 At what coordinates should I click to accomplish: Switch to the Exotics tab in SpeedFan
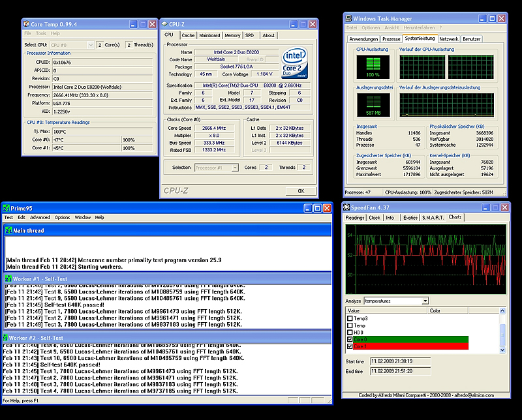[x=410, y=218]
